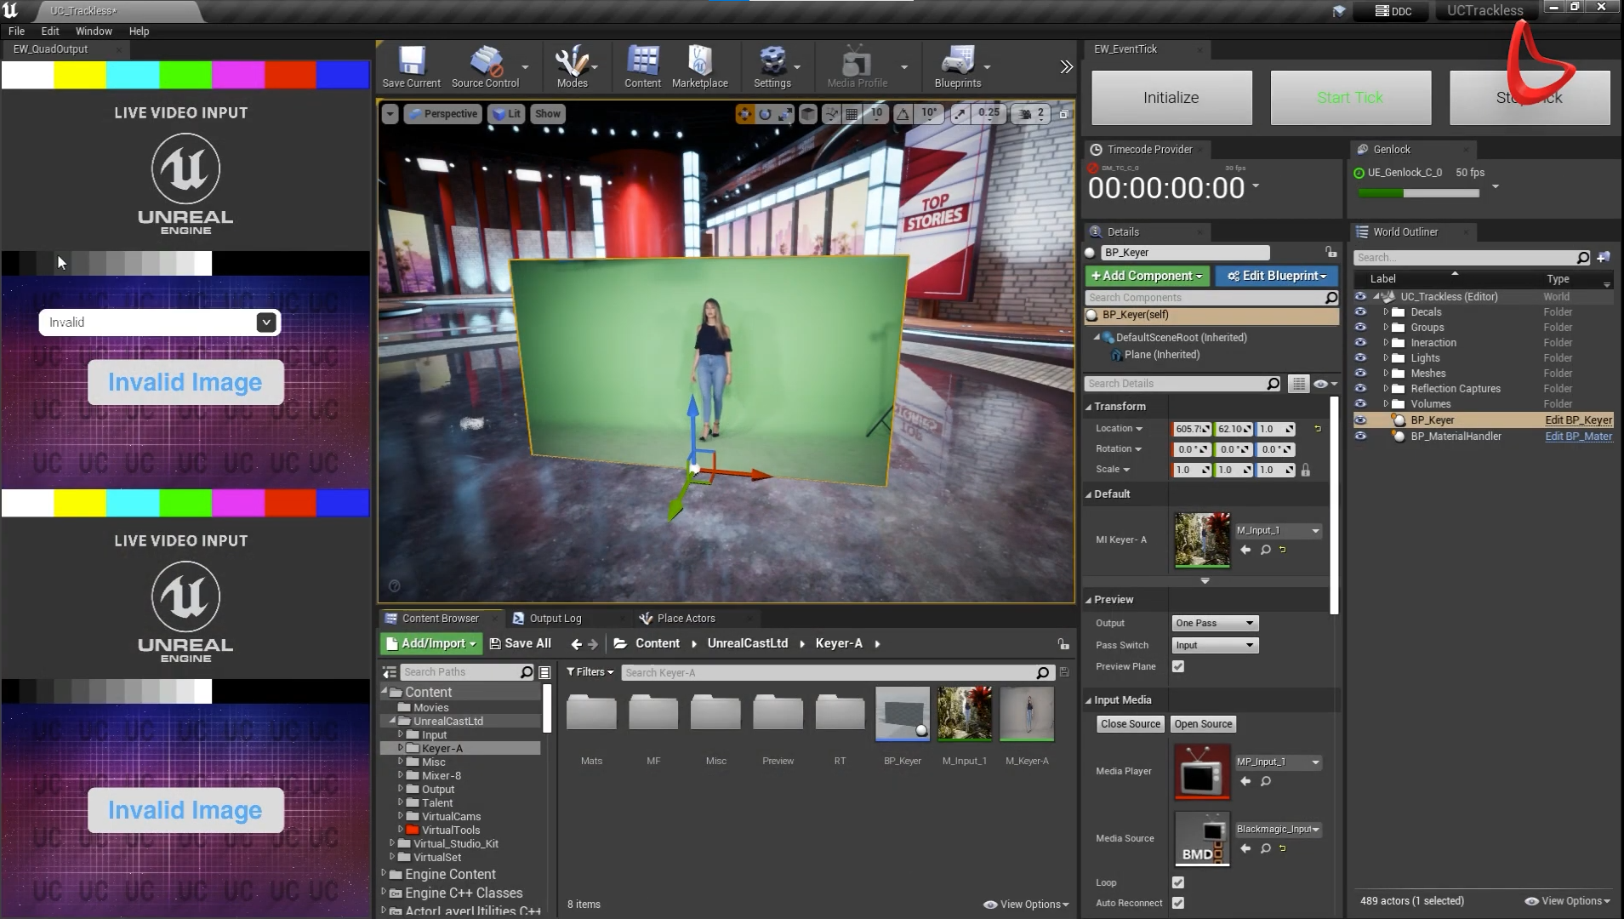Open the Marketplace toolbar icon

[x=699, y=67]
